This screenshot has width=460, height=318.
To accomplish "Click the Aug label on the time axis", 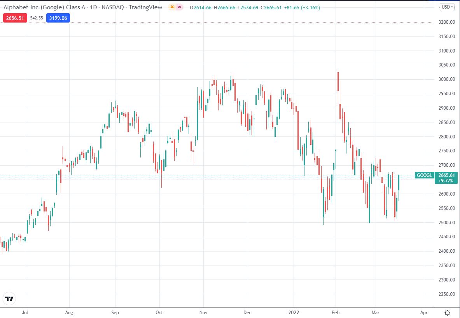I will point(69,313).
